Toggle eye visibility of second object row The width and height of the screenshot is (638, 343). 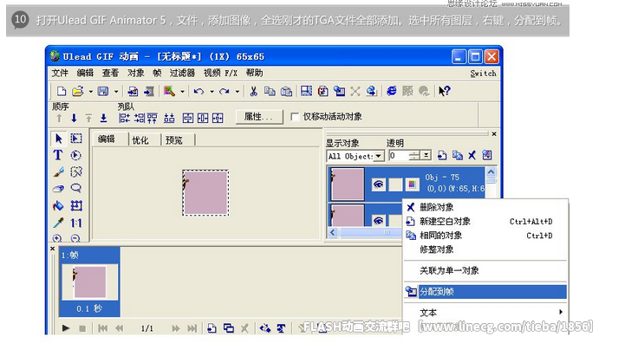[x=379, y=220]
